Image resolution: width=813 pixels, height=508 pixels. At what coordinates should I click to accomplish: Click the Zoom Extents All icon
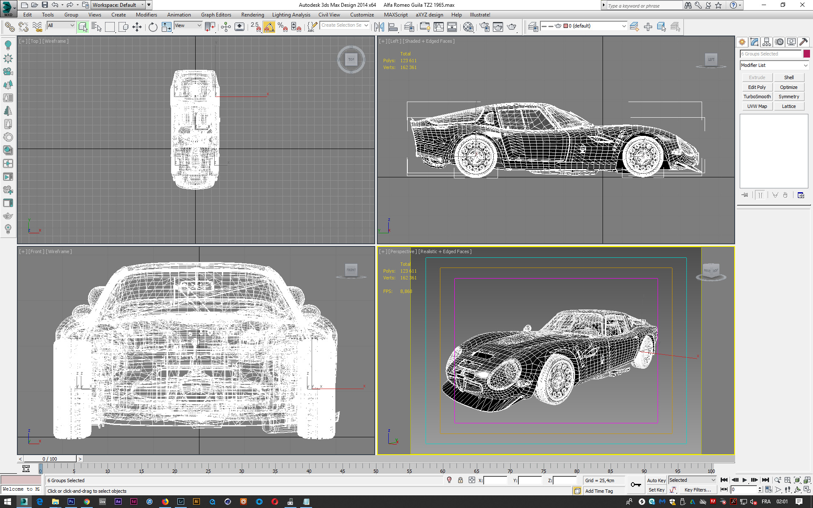(807, 480)
